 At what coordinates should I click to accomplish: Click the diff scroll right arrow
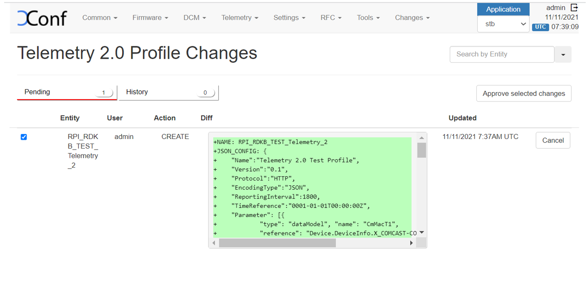411,243
